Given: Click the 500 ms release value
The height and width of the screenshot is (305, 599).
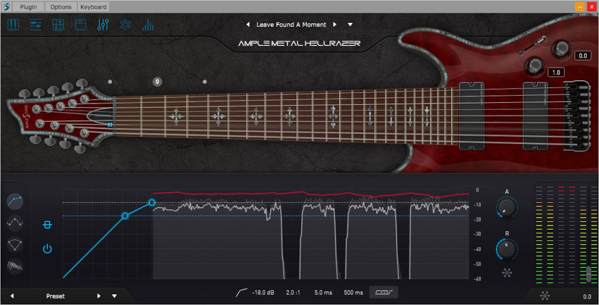Looking at the screenshot, I should 353,293.
